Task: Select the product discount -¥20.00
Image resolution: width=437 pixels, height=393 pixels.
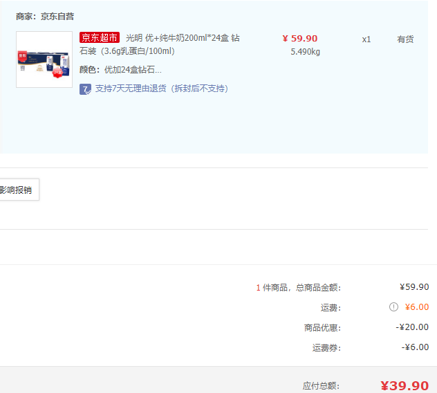Action: pos(412,327)
